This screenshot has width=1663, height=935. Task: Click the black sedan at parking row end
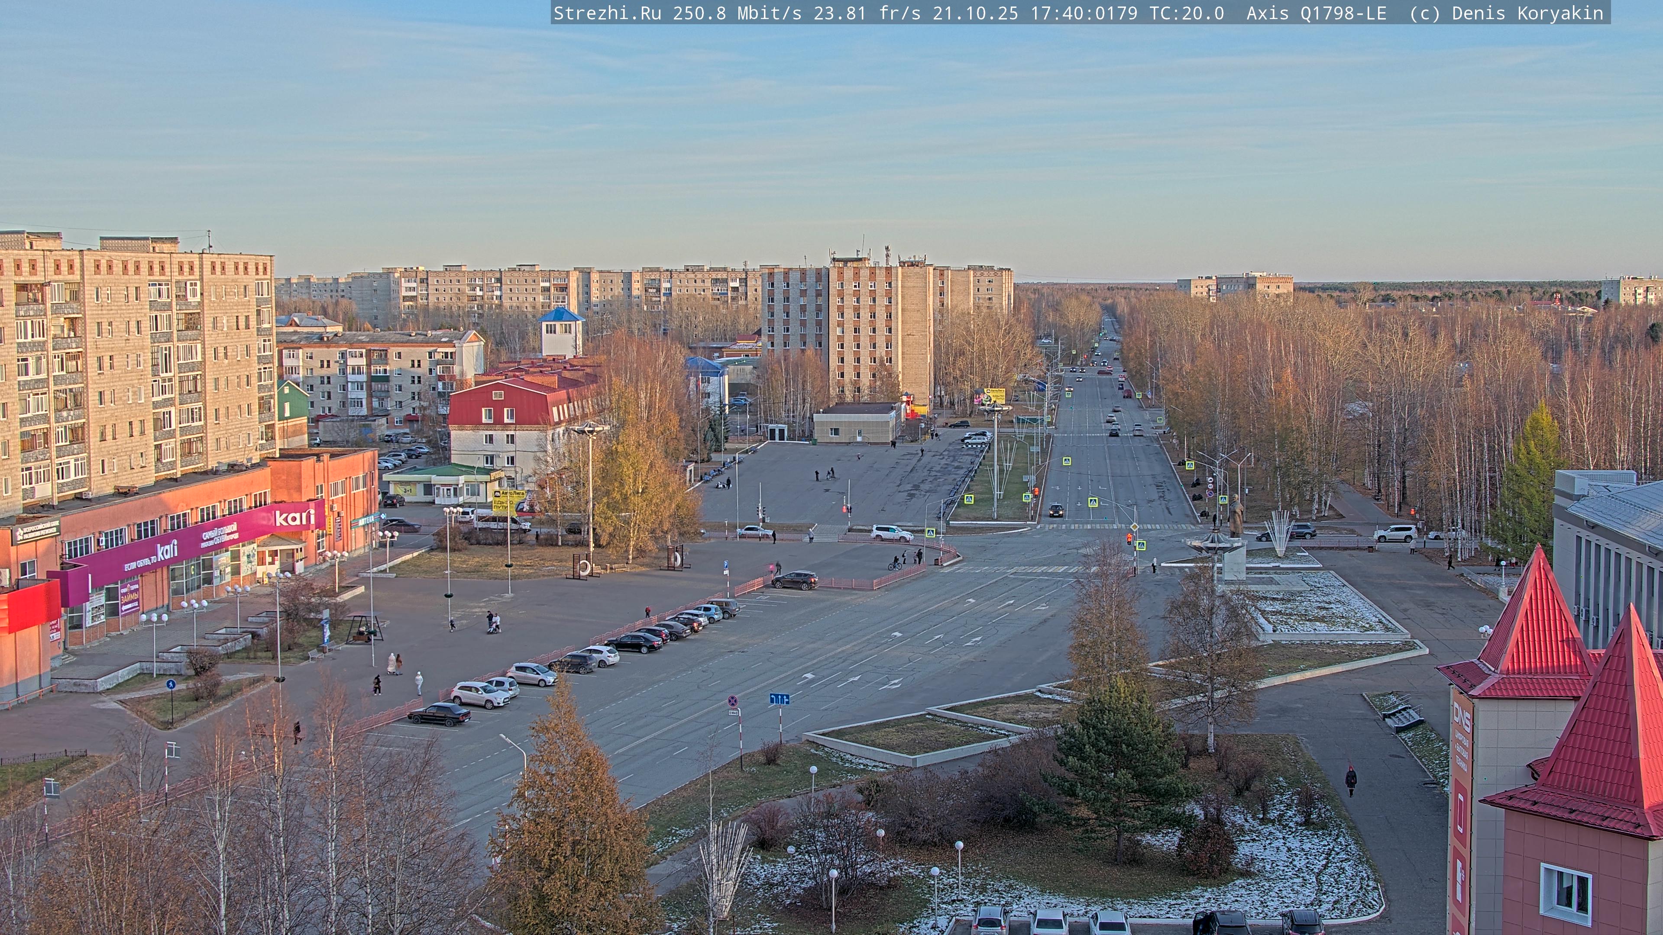(440, 714)
